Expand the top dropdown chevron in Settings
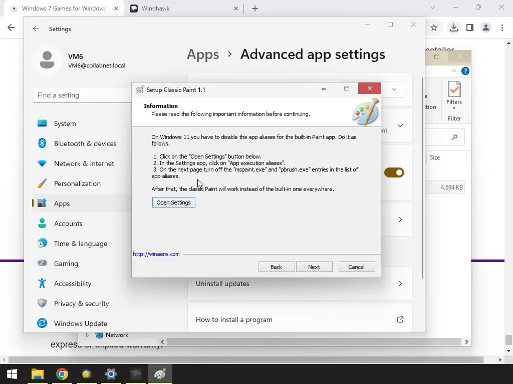Viewport: 513px width, 384px height. coord(394,89)
